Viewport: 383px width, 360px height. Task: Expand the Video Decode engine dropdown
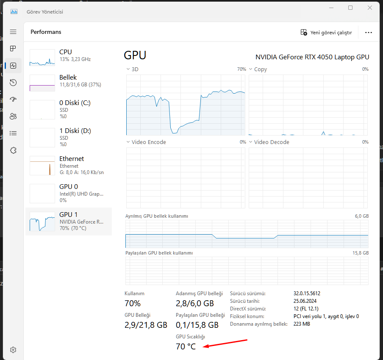coord(250,142)
